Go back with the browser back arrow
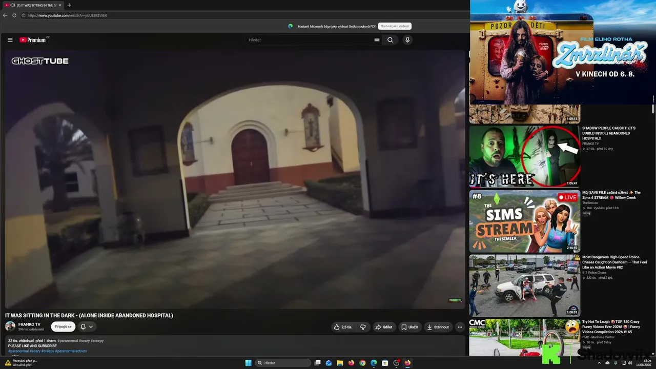The image size is (656, 369). 5,15
